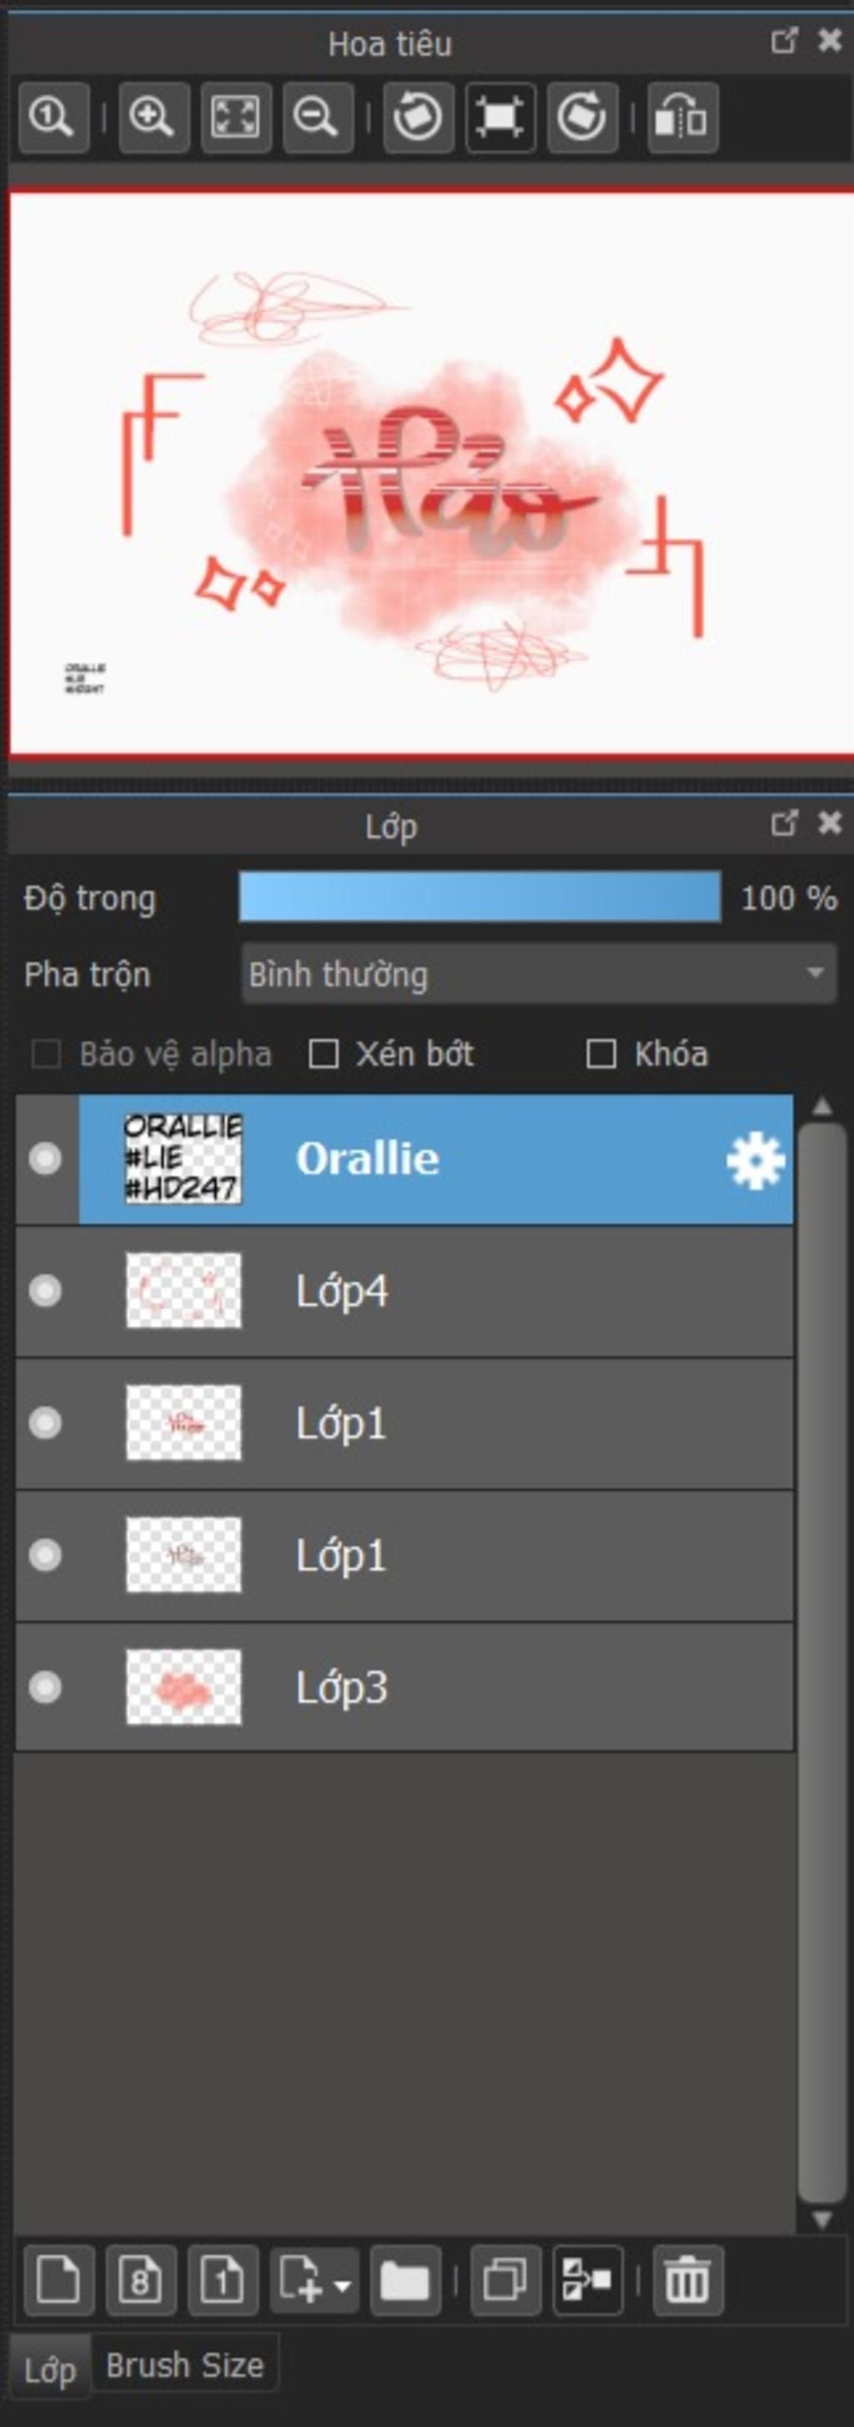This screenshot has height=2427, width=854.
Task: Reset navigator zoom to 100%
Action: (x=53, y=118)
